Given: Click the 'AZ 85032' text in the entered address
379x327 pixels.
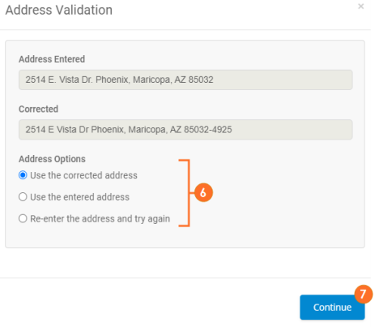Looking at the screenshot, I should click(194, 80).
